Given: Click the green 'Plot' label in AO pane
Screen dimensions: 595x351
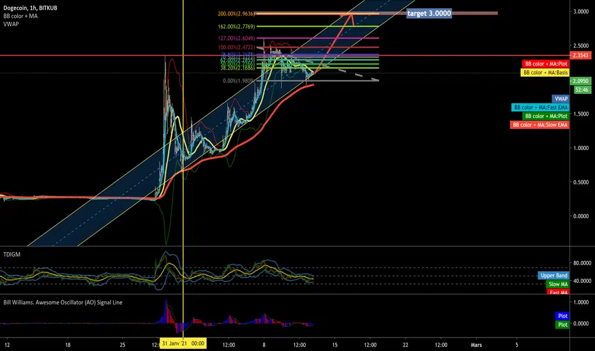Looking at the screenshot, I should [562, 324].
